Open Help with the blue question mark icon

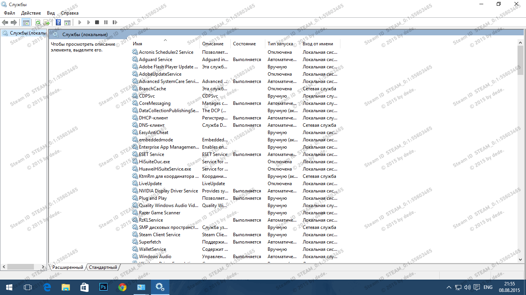[59, 23]
